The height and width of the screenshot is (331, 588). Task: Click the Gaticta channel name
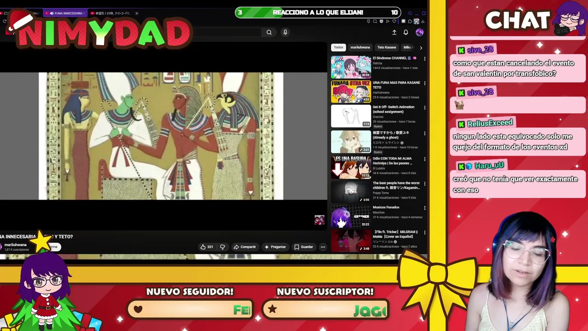[x=377, y=63]
